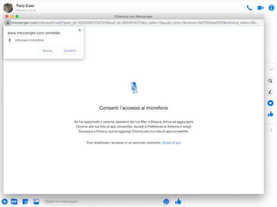
Task: Expand the sidebar section with left chevron
Action: [272, 130]
